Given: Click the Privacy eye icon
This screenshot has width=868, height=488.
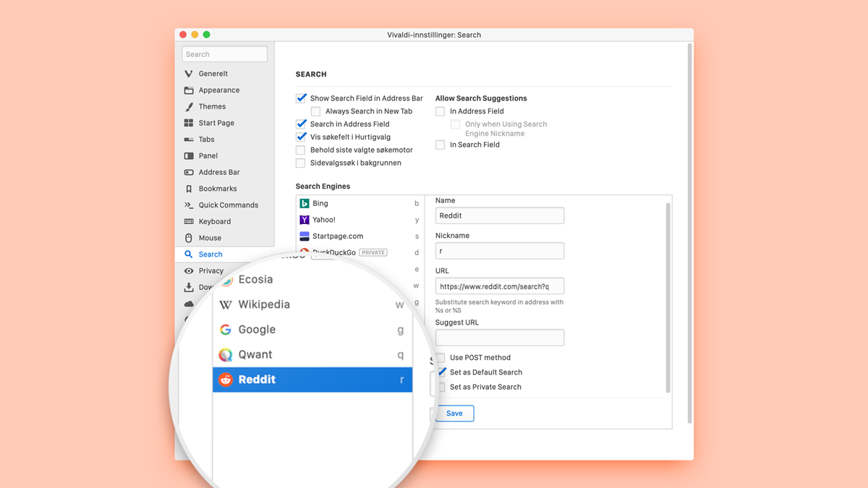Looking at the screenshot, I should pos(189,271).
